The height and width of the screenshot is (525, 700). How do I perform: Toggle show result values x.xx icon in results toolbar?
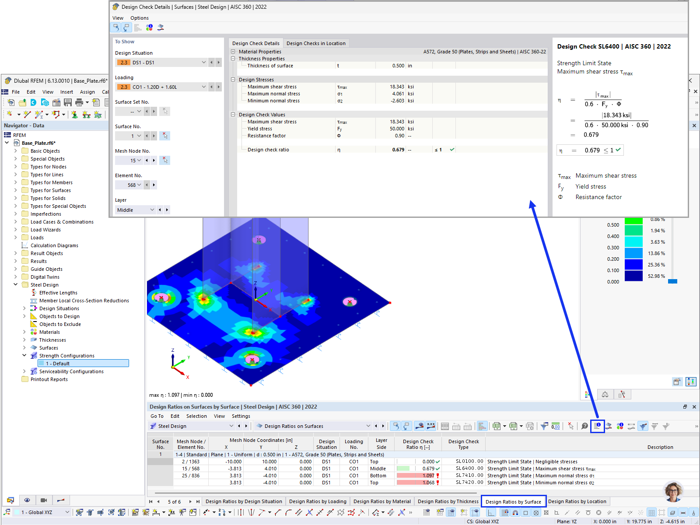pos(431,426)
